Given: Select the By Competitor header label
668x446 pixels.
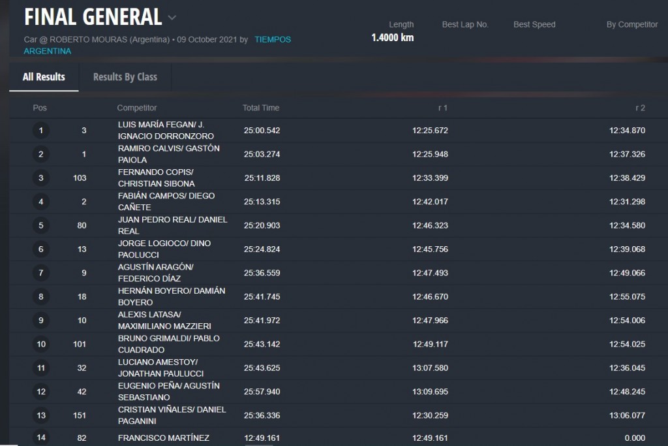Looking at the screenshot, I should pyautogui.click(x=631, y=25).
